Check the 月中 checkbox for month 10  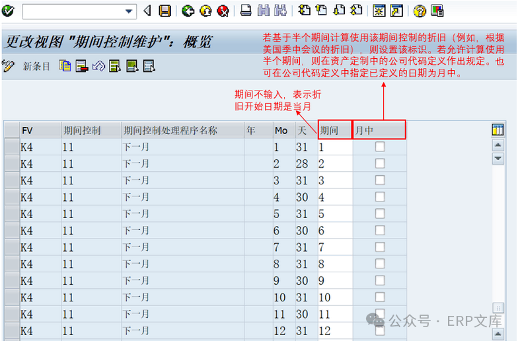tap(380, 297)
